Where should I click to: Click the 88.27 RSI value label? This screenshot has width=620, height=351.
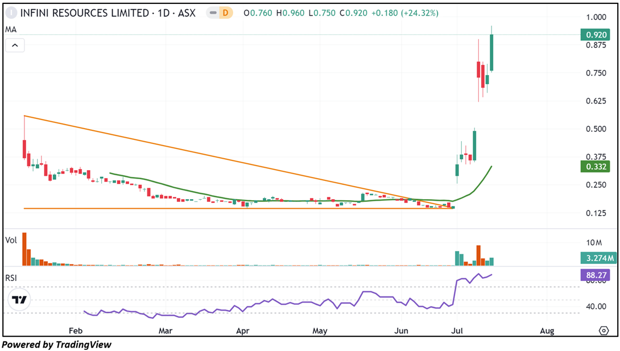pyautogui.click(x=595, y=275)
